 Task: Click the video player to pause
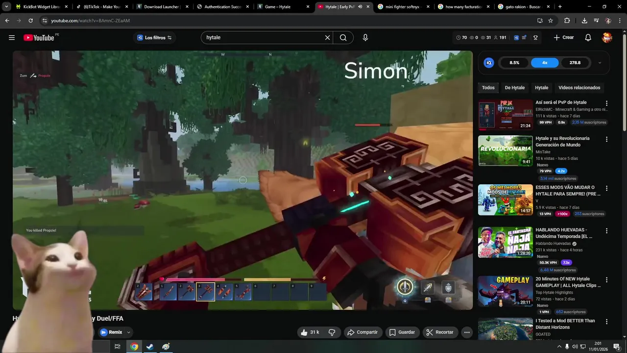[x=242, y=180]
